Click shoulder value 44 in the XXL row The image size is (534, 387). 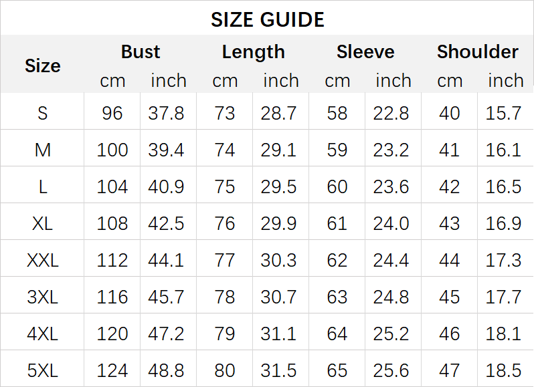tap(450, 260)
